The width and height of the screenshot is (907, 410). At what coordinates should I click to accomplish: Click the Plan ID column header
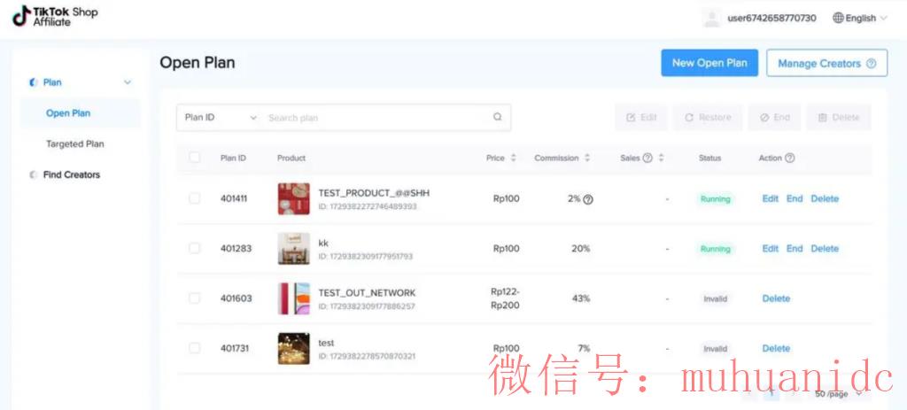click(233, 158)
